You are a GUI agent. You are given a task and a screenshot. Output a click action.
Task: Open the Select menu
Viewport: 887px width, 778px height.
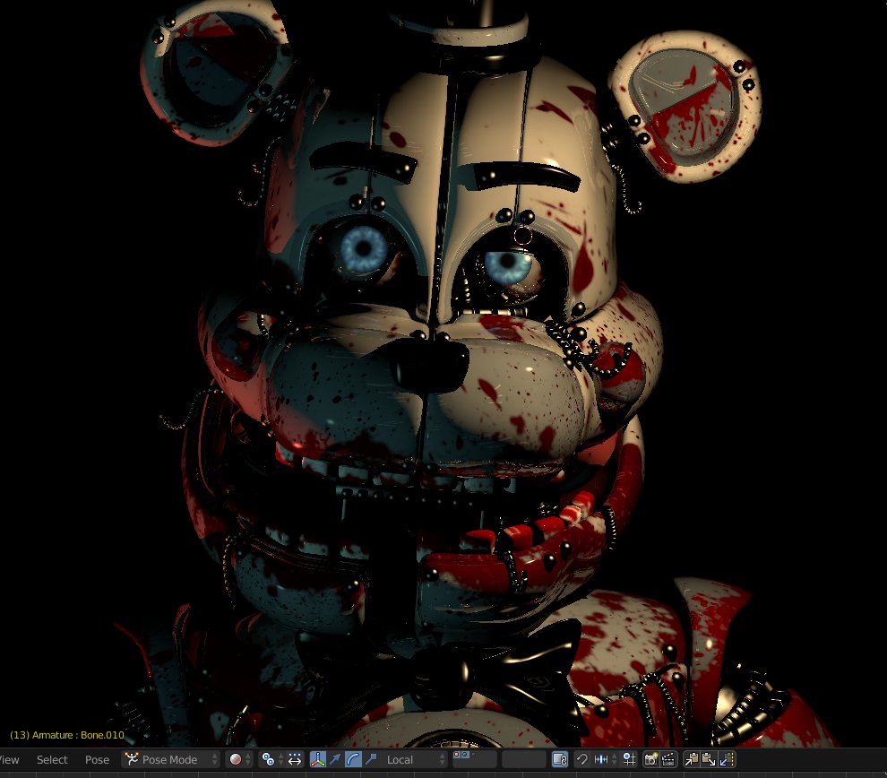click(52, 759)
